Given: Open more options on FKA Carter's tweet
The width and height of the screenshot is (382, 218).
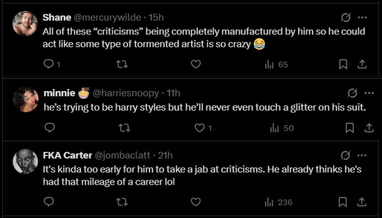Looking at the screenshot, I should 362,155.
